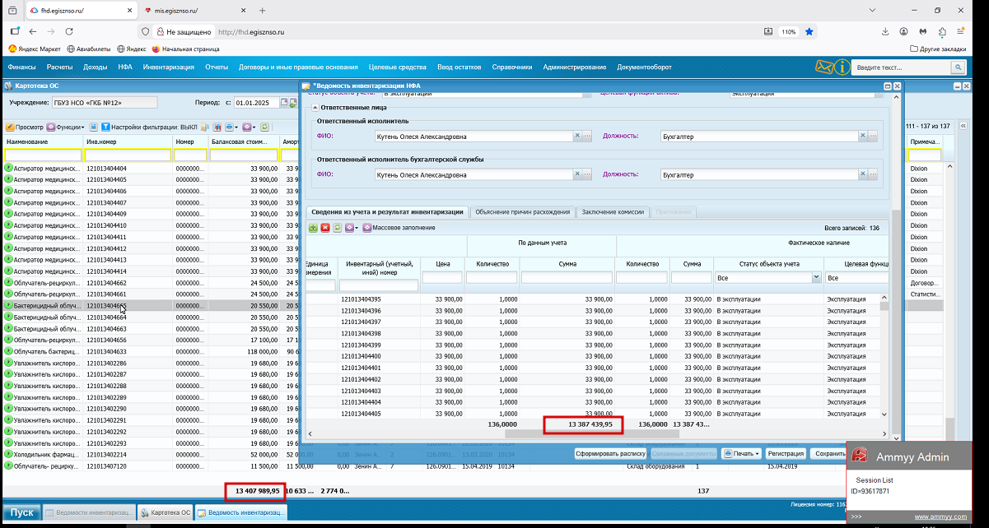
Task: Expand the Статус объекта учета filter dropdown
Action: (817, 278)
